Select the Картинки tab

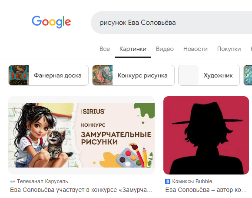133,49
